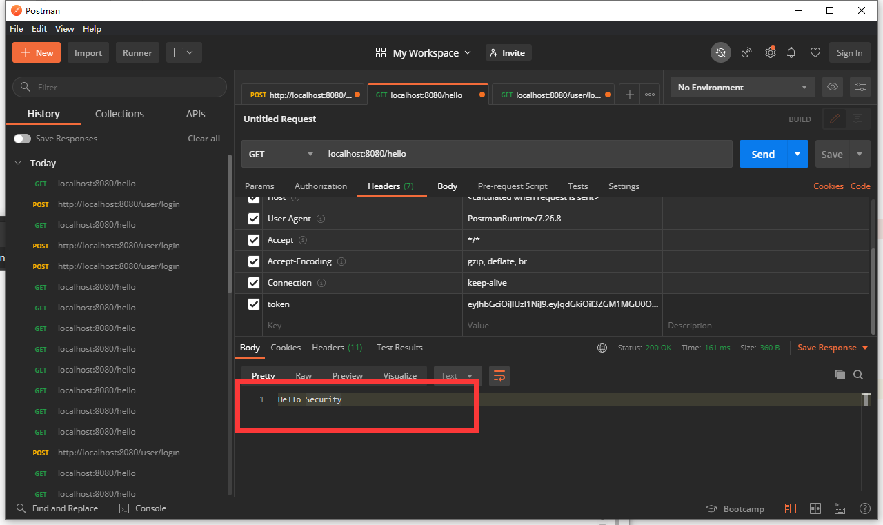Click the New button
The height and width of the screenshot is (525, 883).
tap(37, 52)
